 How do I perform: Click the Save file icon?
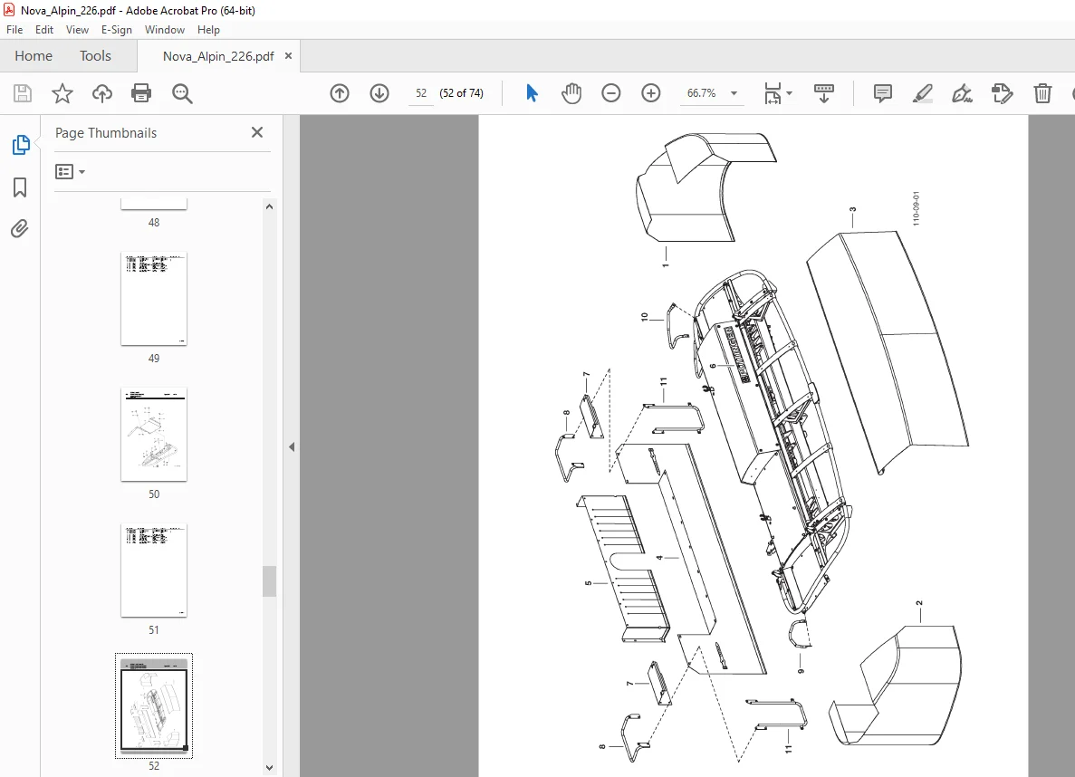tap(23, 93)
